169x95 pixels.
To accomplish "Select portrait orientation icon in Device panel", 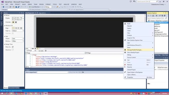I will coord(16,22).
